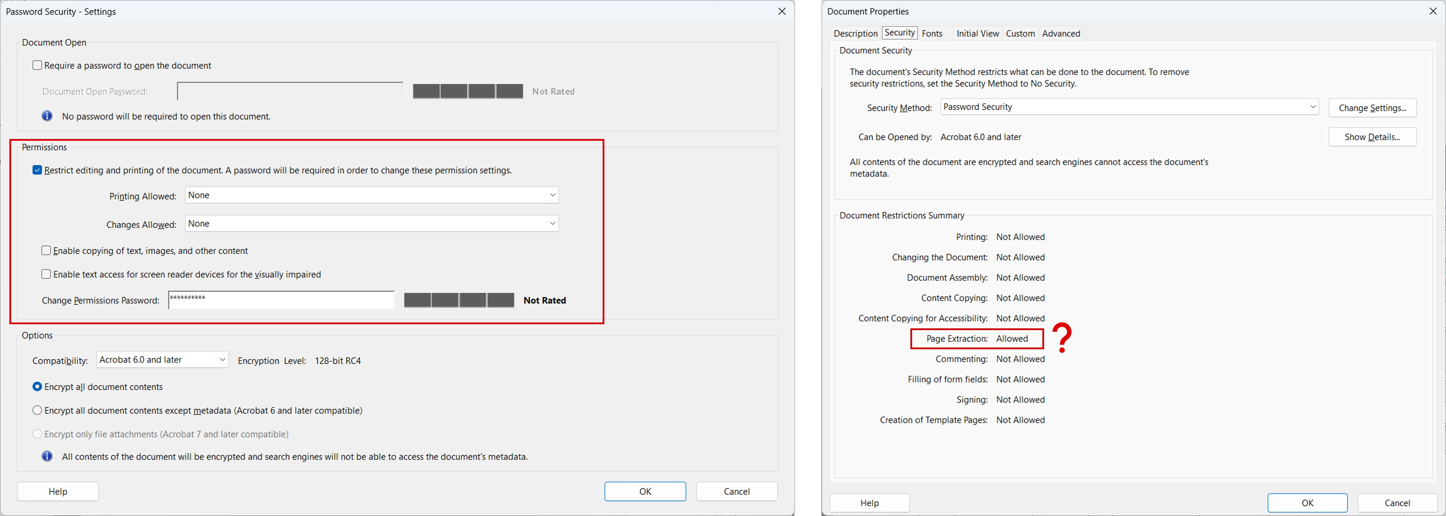Screen dimensions: 1446x516
Task: Click the info icon under Document Open
Action: 47,116
